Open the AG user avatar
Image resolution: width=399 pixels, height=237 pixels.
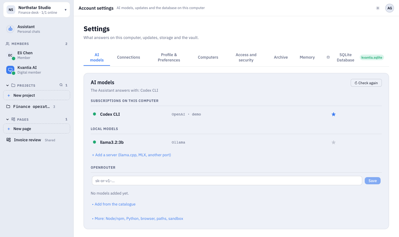tap(390, 8)
